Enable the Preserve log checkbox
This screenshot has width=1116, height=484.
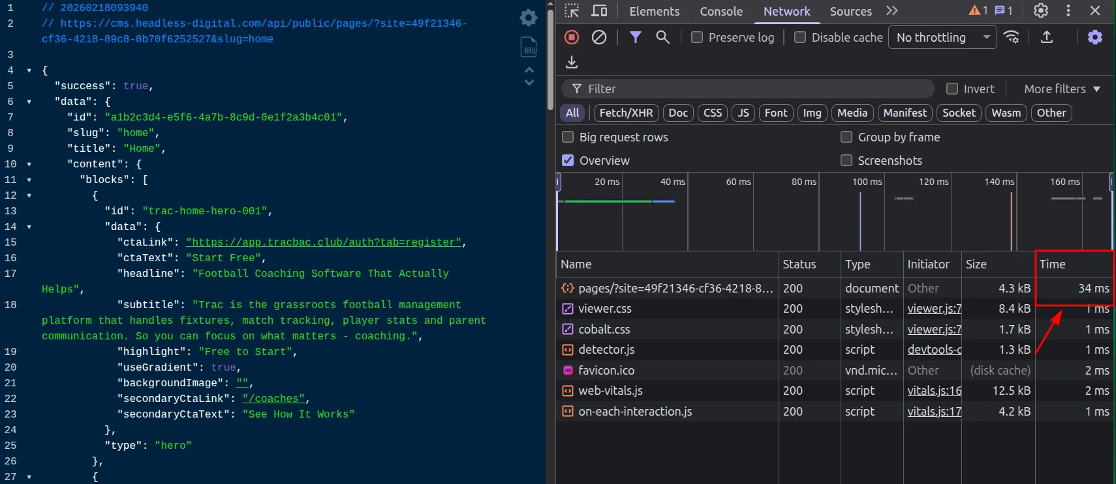697,38
